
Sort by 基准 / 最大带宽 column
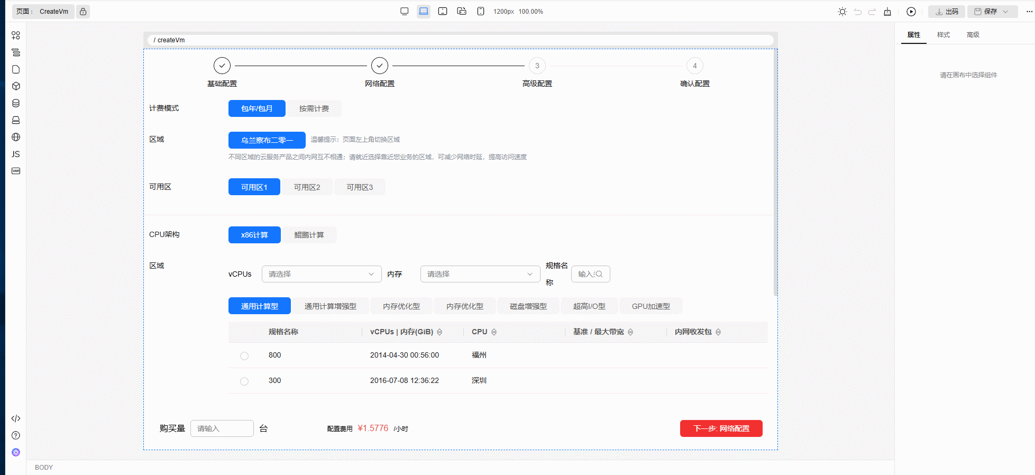point(630,332)
